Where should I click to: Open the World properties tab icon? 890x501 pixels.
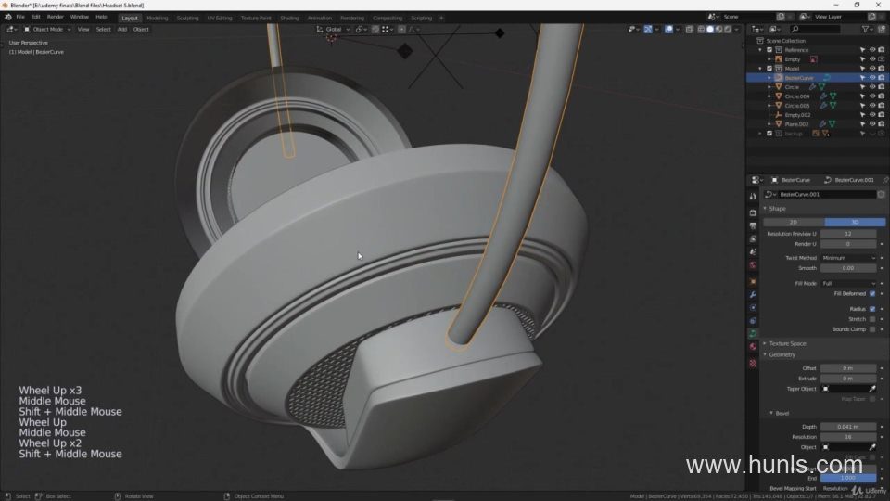pos(753,265)
